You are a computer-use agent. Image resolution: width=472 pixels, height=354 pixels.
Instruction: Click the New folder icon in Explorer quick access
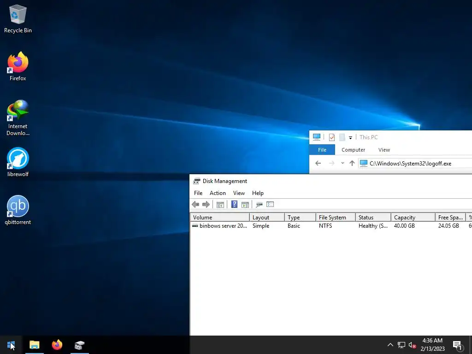tap(342, 137)
